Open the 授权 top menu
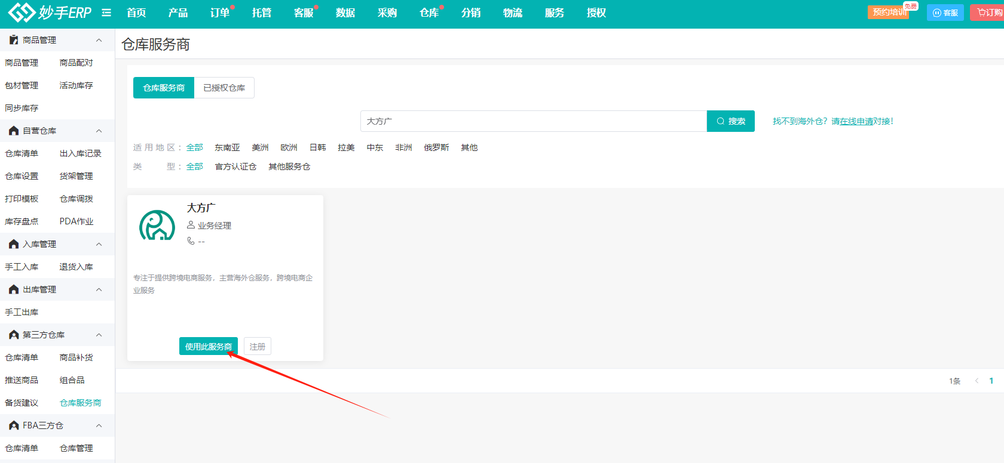The height and width of the screenshot is (463, 1004). [x=596, y=13]
